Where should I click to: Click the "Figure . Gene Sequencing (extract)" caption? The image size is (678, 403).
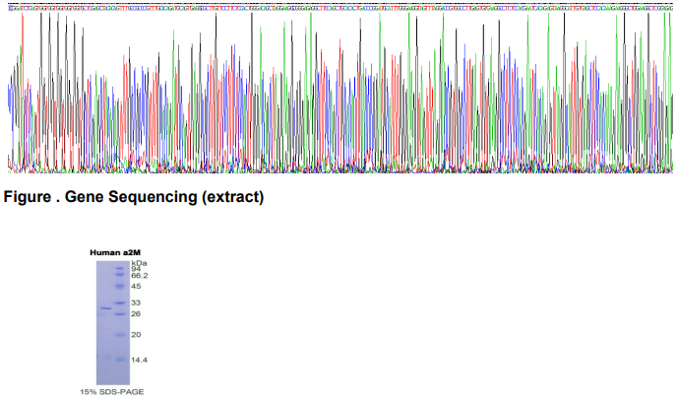click(x=134, y=197)
